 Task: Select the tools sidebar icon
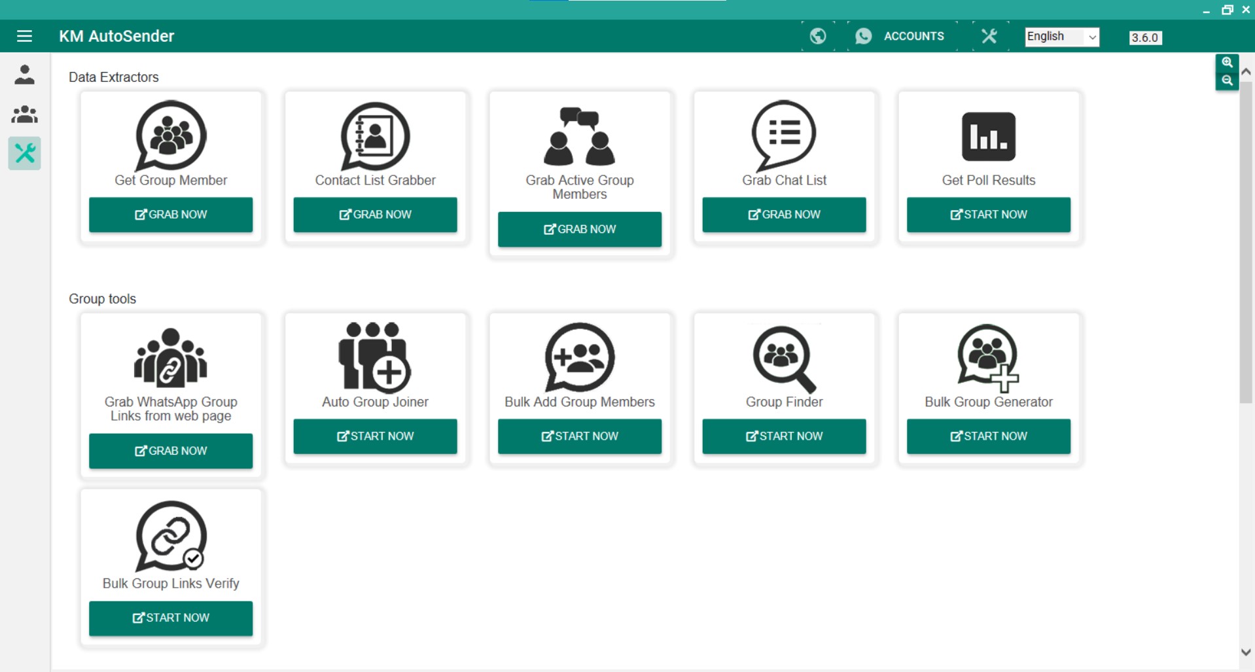(24, 154)
